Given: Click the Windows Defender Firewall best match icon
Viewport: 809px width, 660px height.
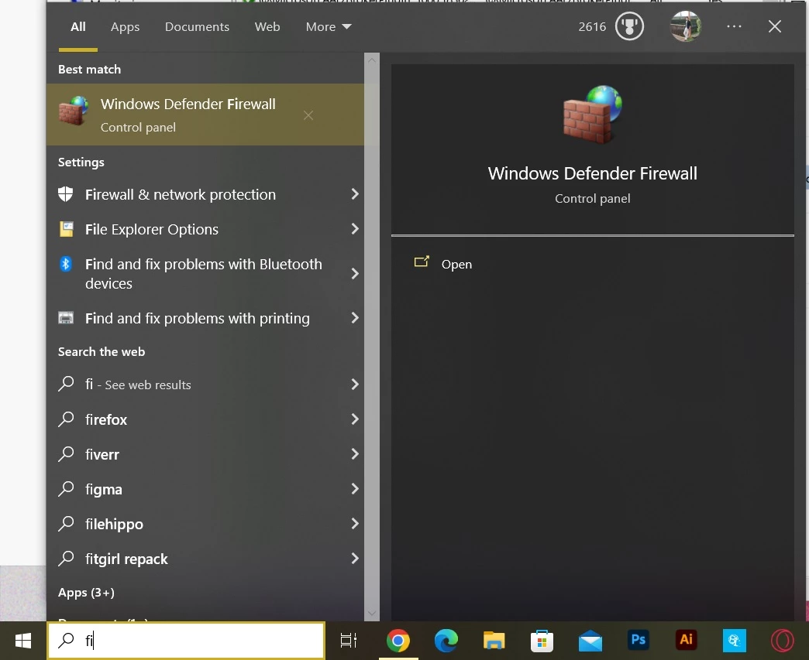Looking at the screenshot, I should 74,111.
